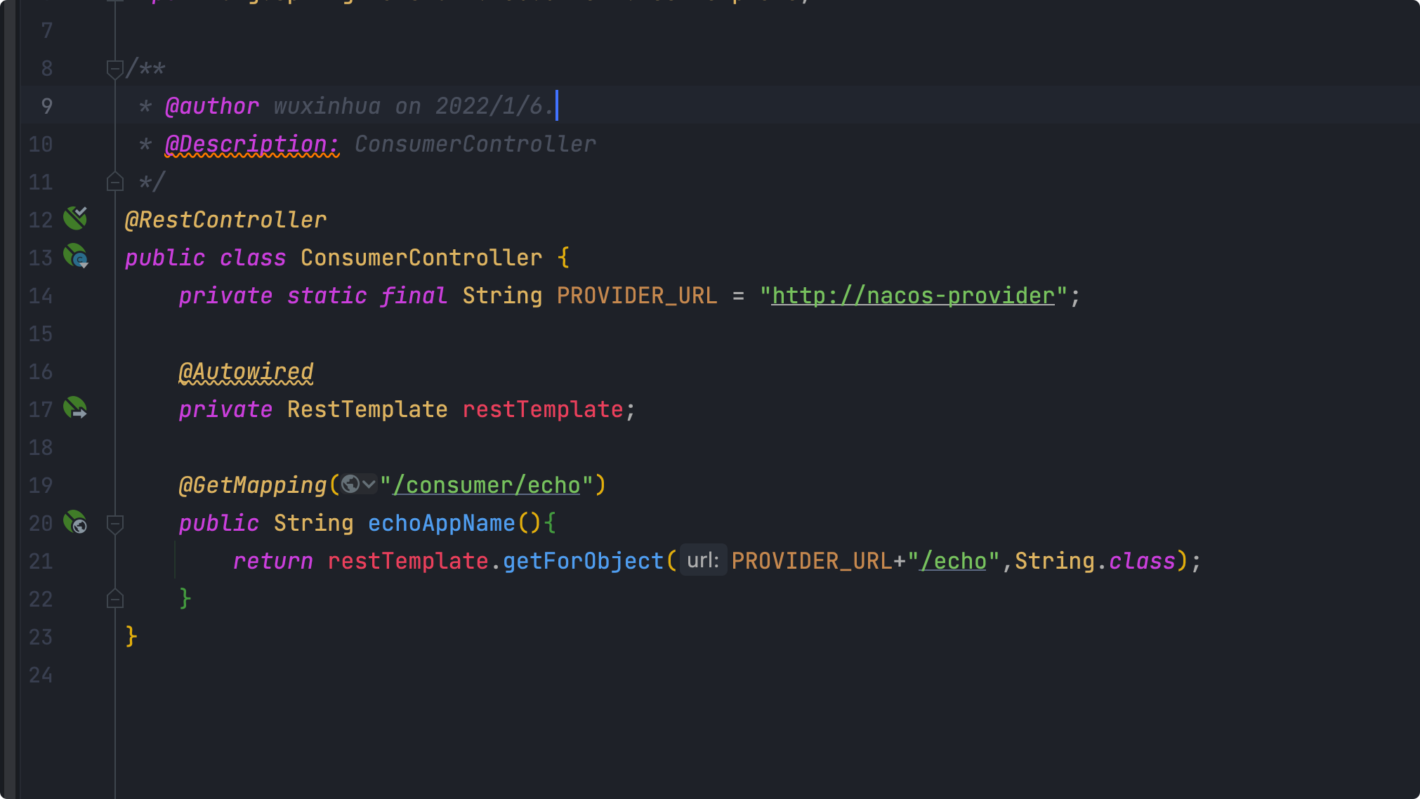Screen dimensions: 1420x799
Task: Open the autowired dependencies gutter icon for restTemplate
Action: [x=75, y=408]
